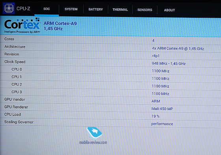The image size is (221, 155).
Task: Click the Scaling Governor performance value
Action: pos(162,124)
